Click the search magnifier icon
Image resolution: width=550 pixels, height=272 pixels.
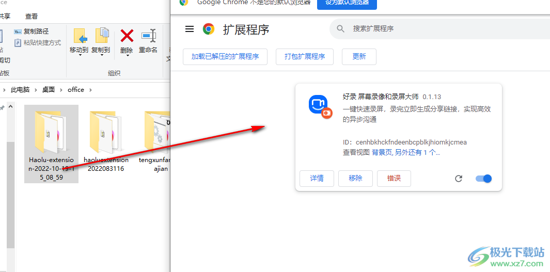click(x=340, y=29)
